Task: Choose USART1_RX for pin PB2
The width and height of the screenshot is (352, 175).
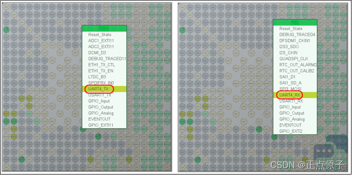Action: pos(295,101)
